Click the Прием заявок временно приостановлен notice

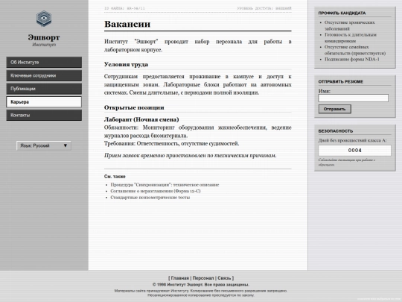click(191, 155)
